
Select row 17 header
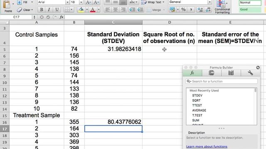(x=5, y=129)
